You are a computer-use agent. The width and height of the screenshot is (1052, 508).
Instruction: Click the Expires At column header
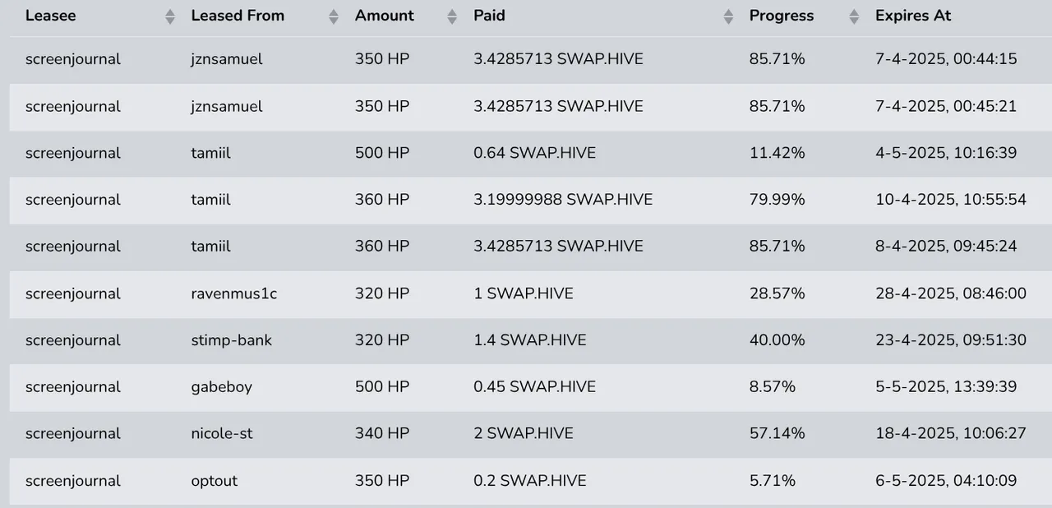[x=913, y=16]
